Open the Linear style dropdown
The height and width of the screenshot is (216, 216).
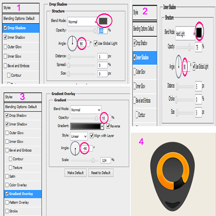[x=79, y=136]
